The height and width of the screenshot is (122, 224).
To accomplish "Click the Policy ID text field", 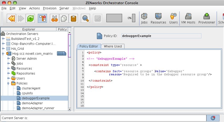I will [x=161, y=36].
